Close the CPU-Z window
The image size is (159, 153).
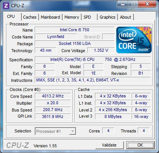[147, 4]
